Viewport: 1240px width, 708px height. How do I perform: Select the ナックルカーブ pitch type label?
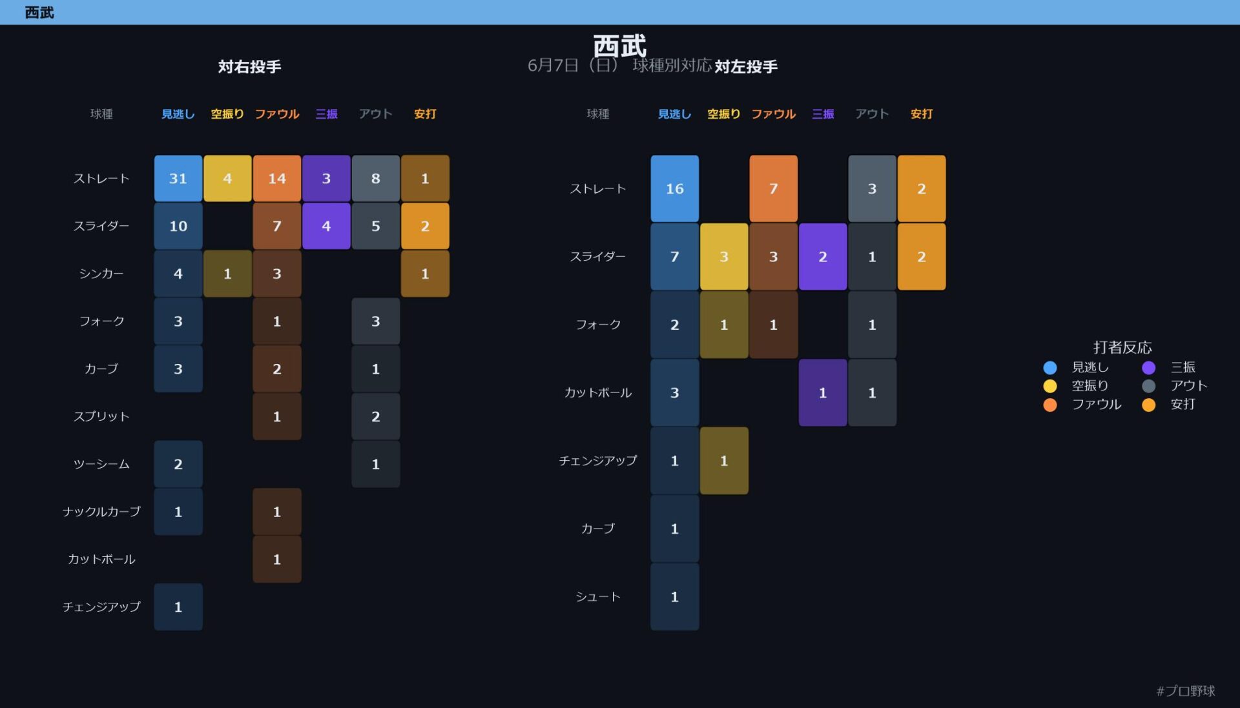tap(101, 512)
